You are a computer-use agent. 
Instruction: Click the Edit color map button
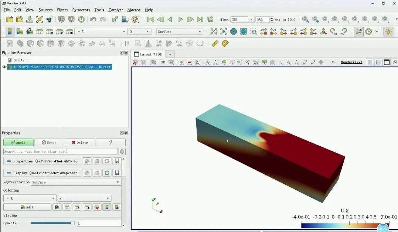(27, 207)
